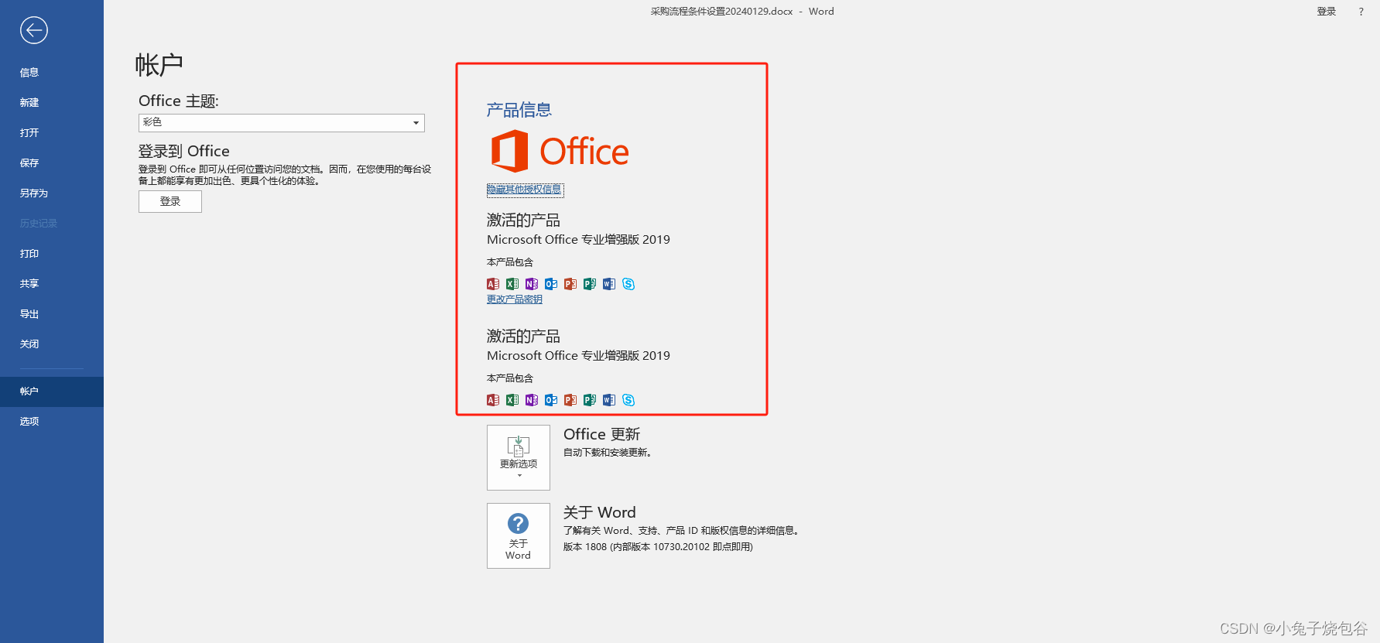The height and width of the screenshot is (643, 1380).
Task: Click the Outlook icon above 更改产品密钥
Action: (551, 284)
